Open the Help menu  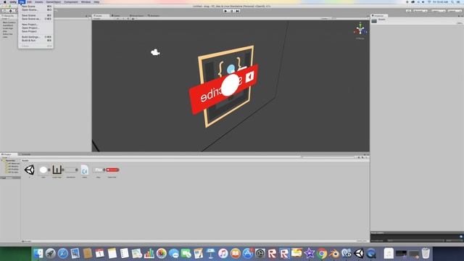click(96, 1)
